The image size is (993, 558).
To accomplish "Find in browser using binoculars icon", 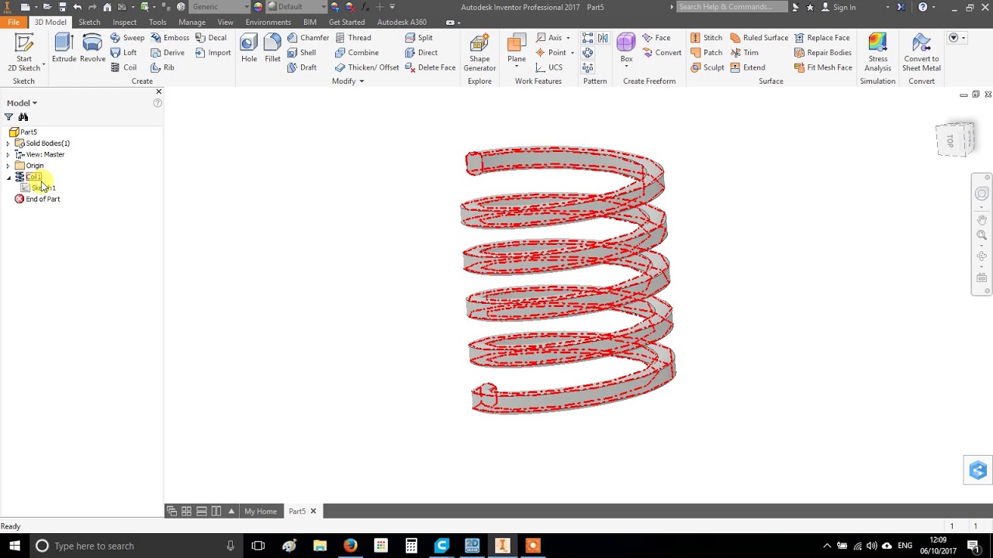I will [23, 117].
